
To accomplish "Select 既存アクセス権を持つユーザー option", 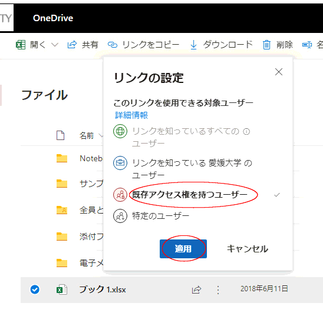I will pyautogui.click(x=190, y=195).
